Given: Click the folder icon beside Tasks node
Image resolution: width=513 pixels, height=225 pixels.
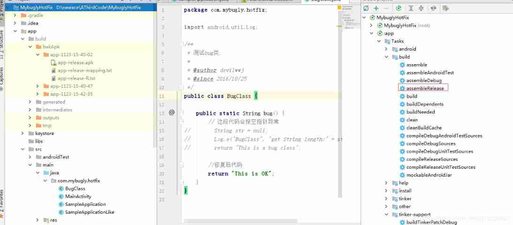Looking at the screenshot, I should click(x=387, y=41).
